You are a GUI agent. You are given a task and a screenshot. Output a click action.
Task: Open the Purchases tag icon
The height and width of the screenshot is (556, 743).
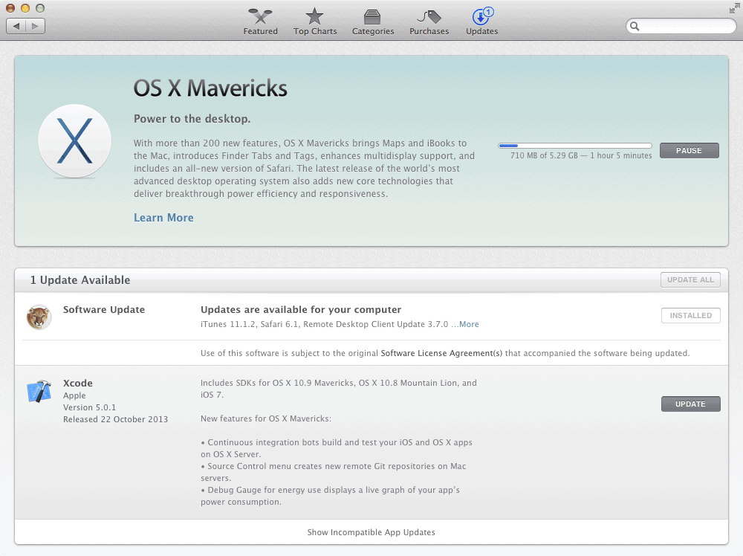pos(429,17)
